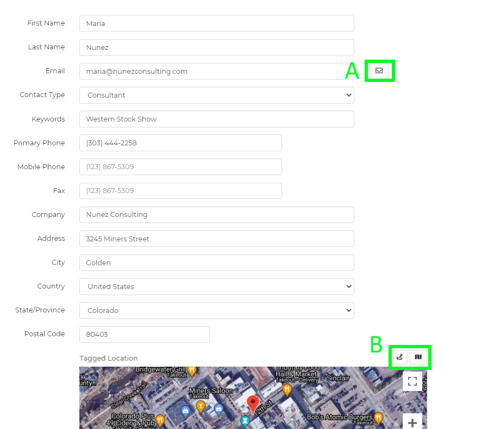494x429 pixels.
Task: Click the route directions icon above the map
Action: click(x=399, y=357)
